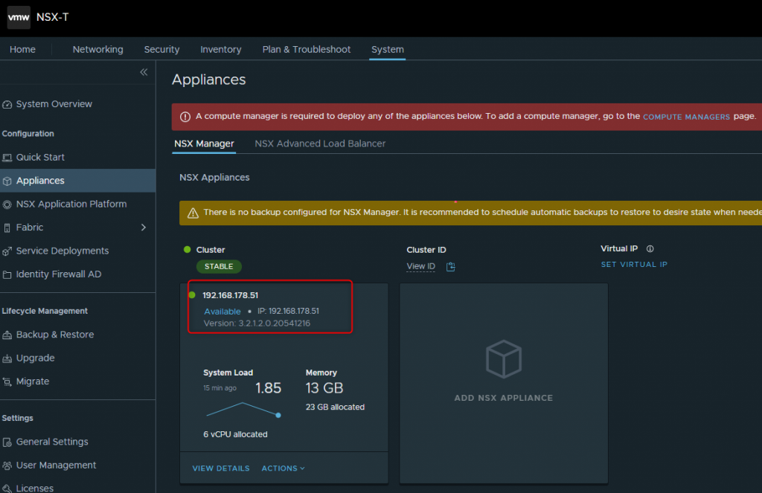Image resolution: width=762 pixels, height=493 pixels.
Task: Click the Licenses key icon
Action: click(7, 488)
